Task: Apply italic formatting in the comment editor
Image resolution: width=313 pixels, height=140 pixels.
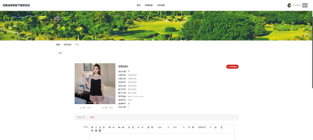Action: (x=96, y=127)
